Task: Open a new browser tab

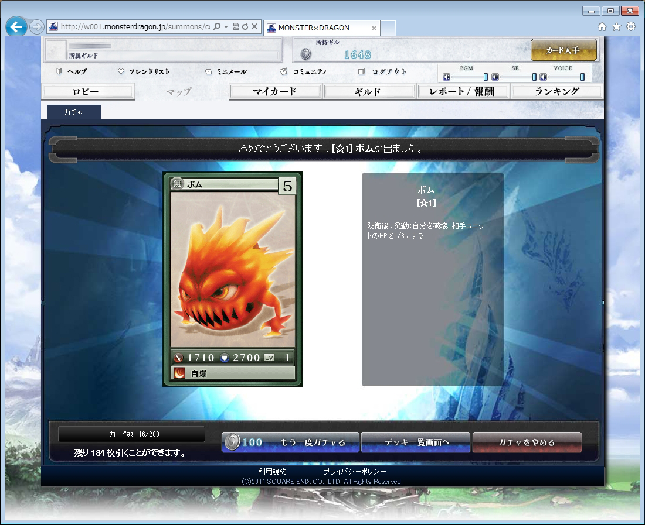Action: [x=388, y=28]
